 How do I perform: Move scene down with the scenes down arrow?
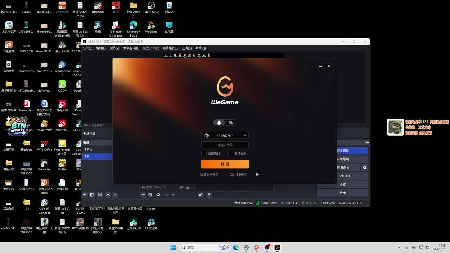click(115, 195)
